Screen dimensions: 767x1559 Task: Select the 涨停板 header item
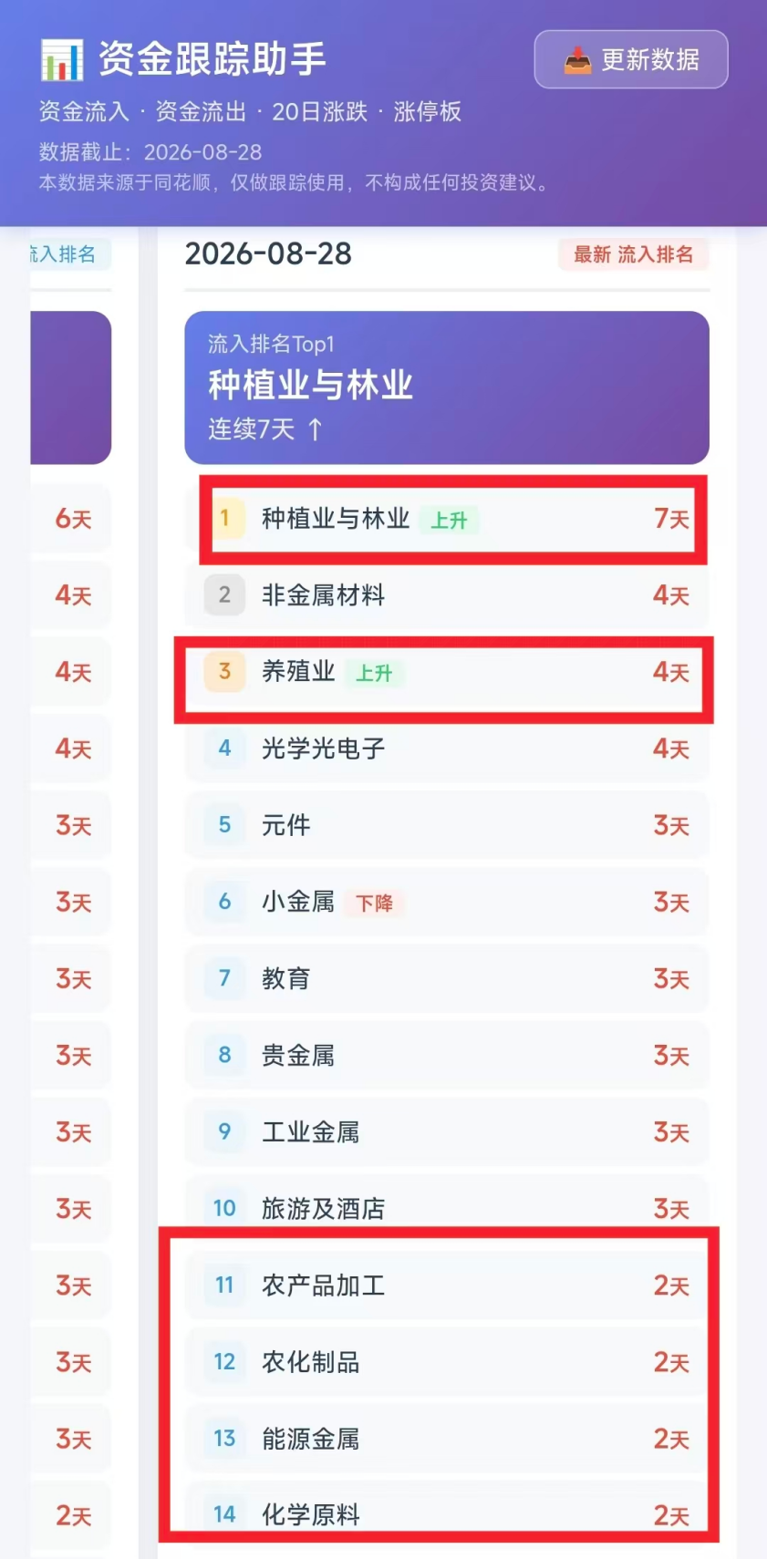tap(428, 111)
